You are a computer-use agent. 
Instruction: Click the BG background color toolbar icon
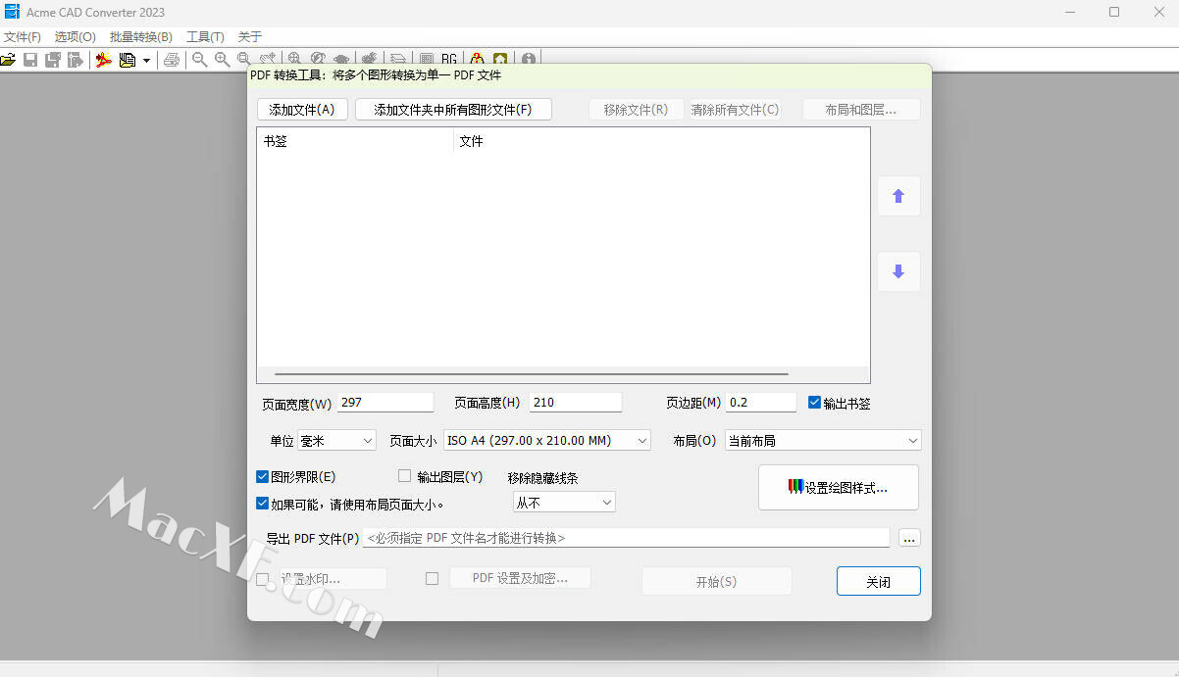pyautogui.click(x=449, y=60)
